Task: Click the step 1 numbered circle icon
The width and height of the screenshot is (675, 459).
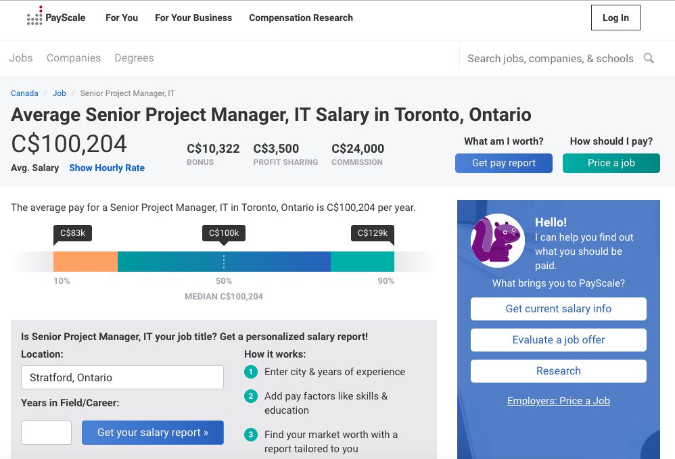Action: [251, 372]
